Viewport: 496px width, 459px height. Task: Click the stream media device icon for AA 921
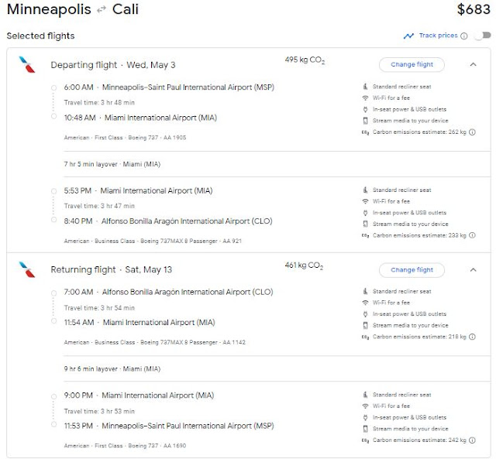pos(365,224)
